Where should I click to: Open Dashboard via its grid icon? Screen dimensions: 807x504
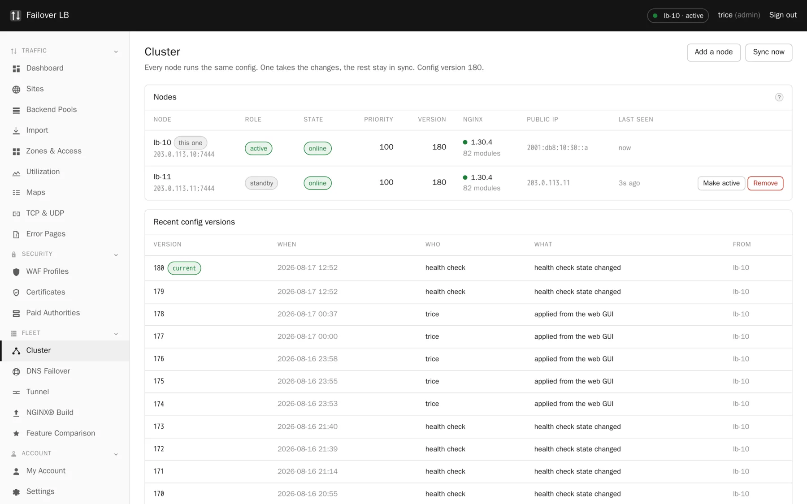coord(16,69)
